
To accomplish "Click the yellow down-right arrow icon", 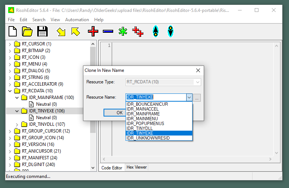I will (61, 32).
